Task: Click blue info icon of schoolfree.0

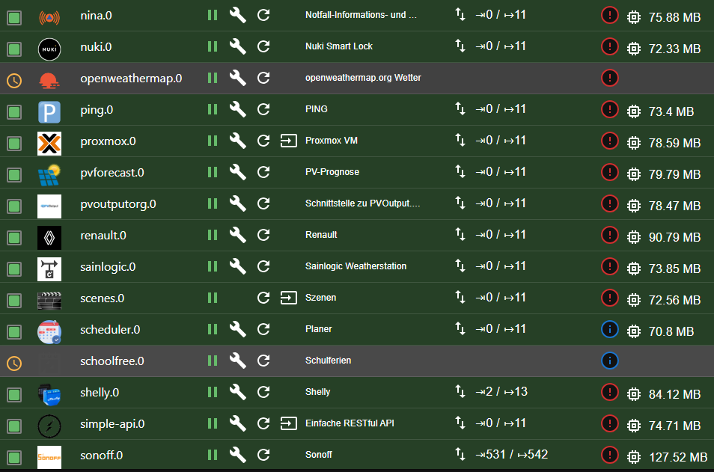Action: coord(610,361)
